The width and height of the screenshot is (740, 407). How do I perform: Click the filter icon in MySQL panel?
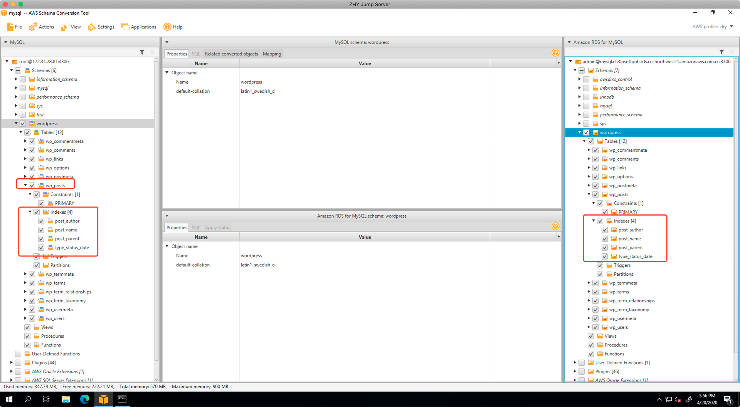click(142, 52)
